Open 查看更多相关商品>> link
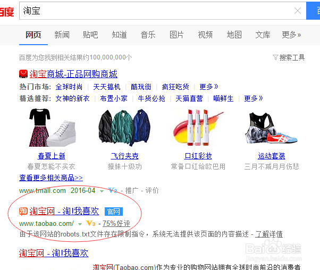 coord(51,178)
